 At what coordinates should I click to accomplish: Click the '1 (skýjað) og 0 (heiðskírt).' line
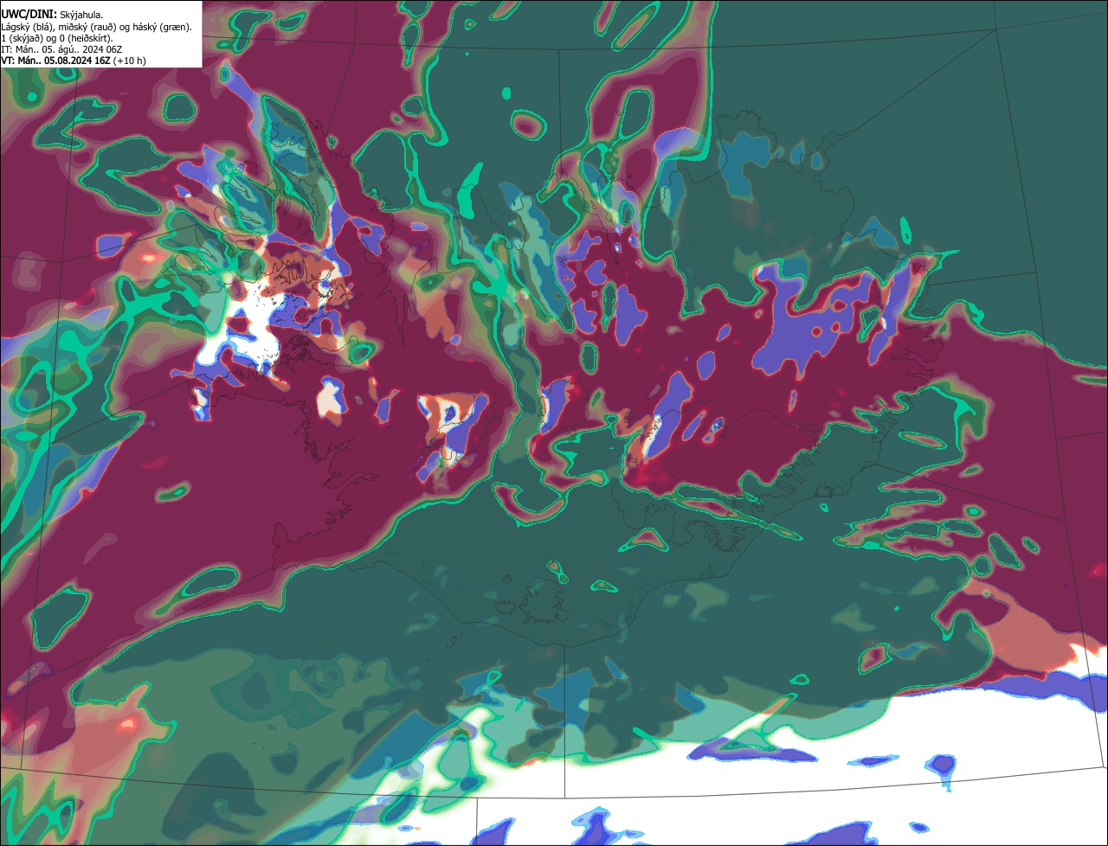[57, 38]
